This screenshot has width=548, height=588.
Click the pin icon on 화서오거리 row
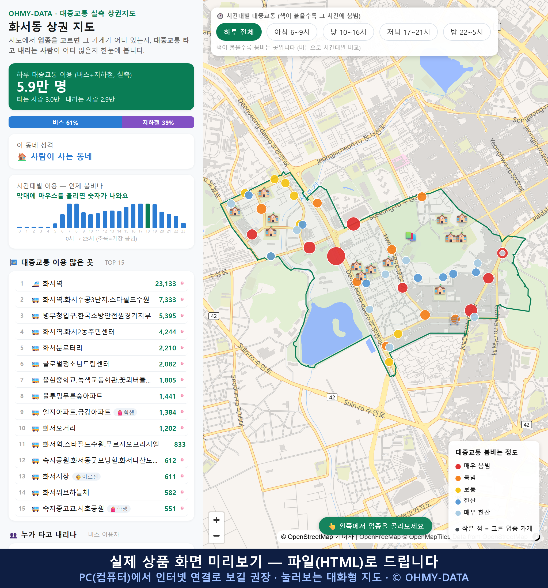[182, 428]
